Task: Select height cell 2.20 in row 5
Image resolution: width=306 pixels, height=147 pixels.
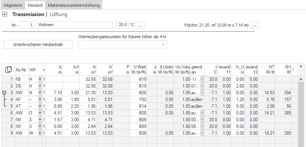Action: click(71, 106)
